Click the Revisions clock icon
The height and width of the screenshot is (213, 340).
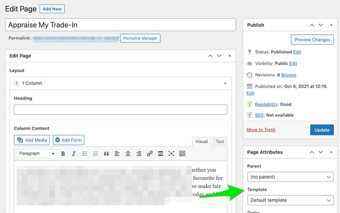tap(249, 75)
